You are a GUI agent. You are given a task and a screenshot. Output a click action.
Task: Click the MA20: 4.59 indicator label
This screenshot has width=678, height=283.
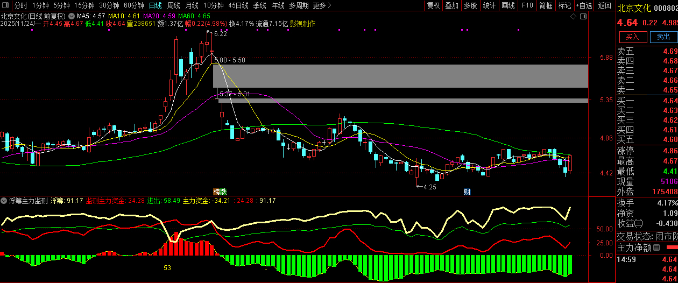159,16
